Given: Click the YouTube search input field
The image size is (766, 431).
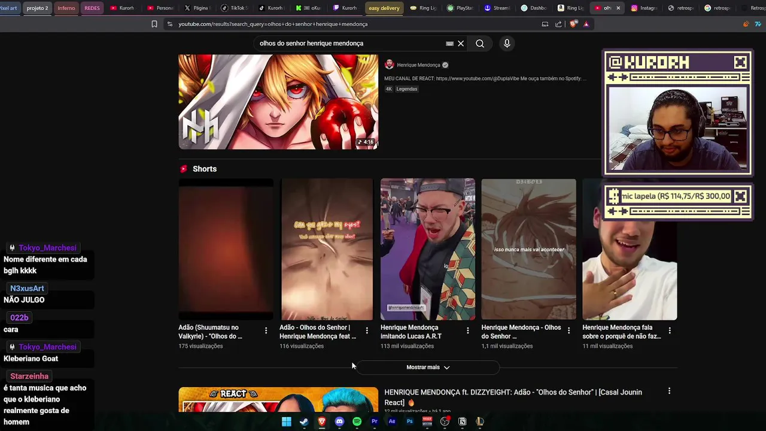Looking at the screenshot, I should tap(350, 43).
